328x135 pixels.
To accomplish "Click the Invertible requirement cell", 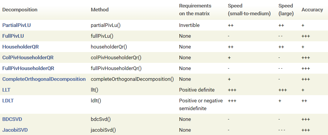I will point(189,25).
